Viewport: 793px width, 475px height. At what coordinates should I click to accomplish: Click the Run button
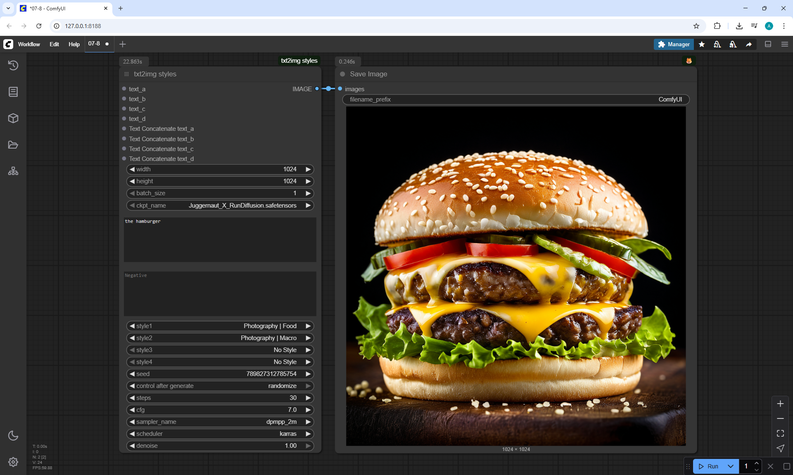[709, 466]
